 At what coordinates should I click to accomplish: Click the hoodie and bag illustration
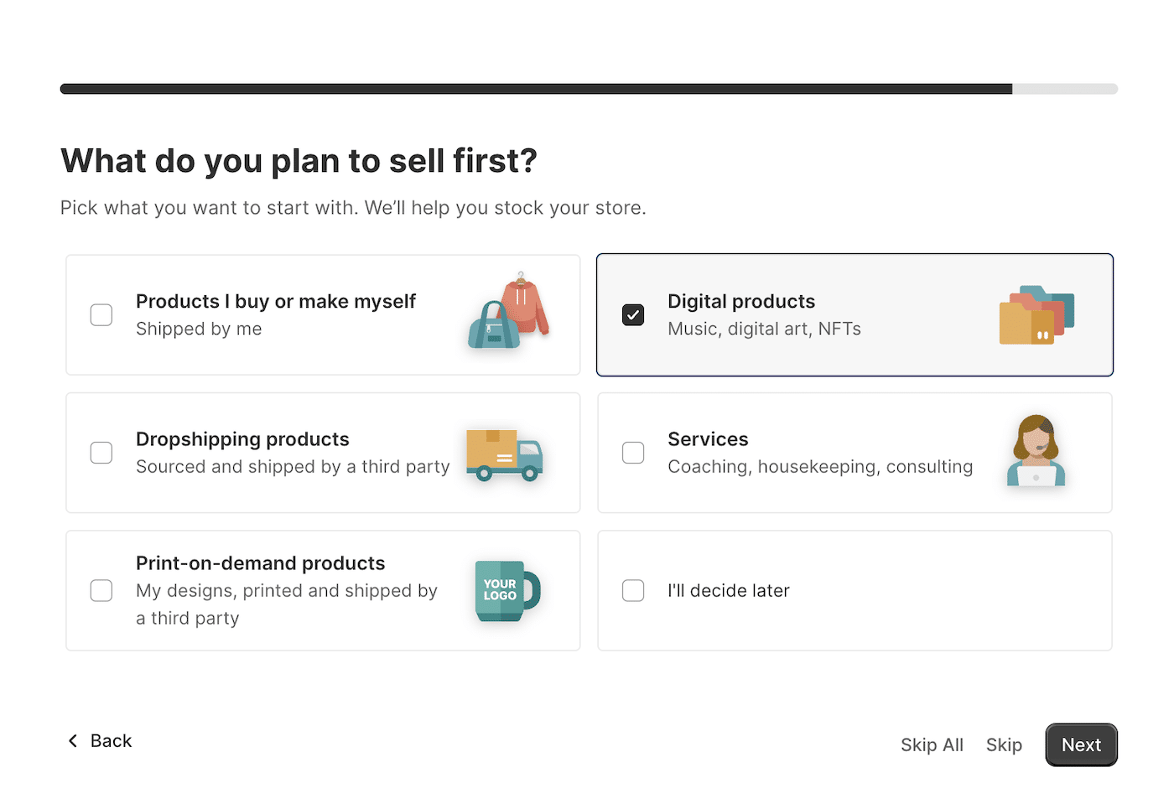[508, 311]
